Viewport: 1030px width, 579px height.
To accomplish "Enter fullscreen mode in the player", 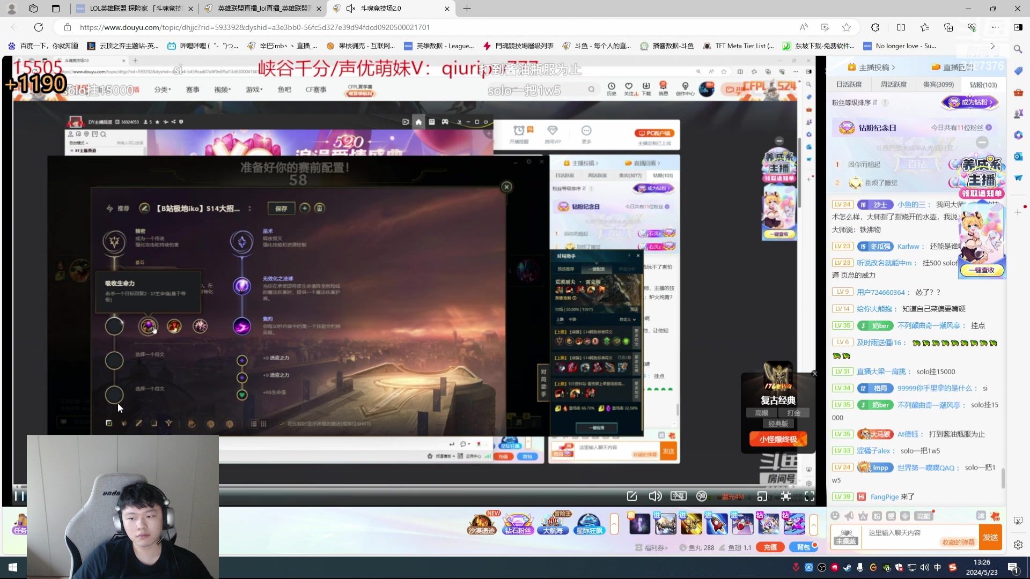I will [x=810, y=496].
